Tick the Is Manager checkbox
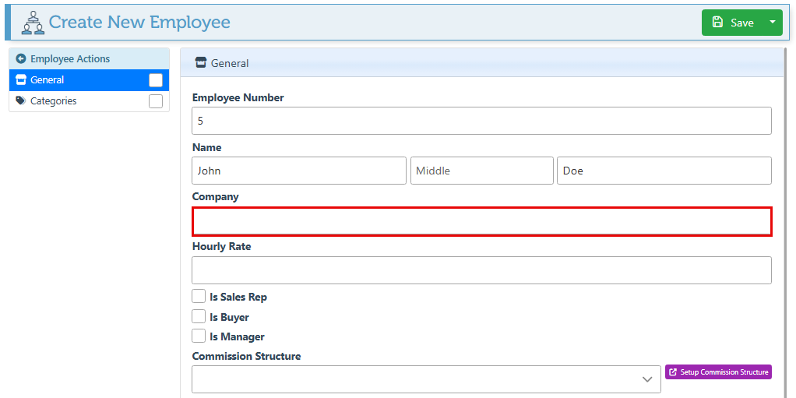 click(199, 336)
